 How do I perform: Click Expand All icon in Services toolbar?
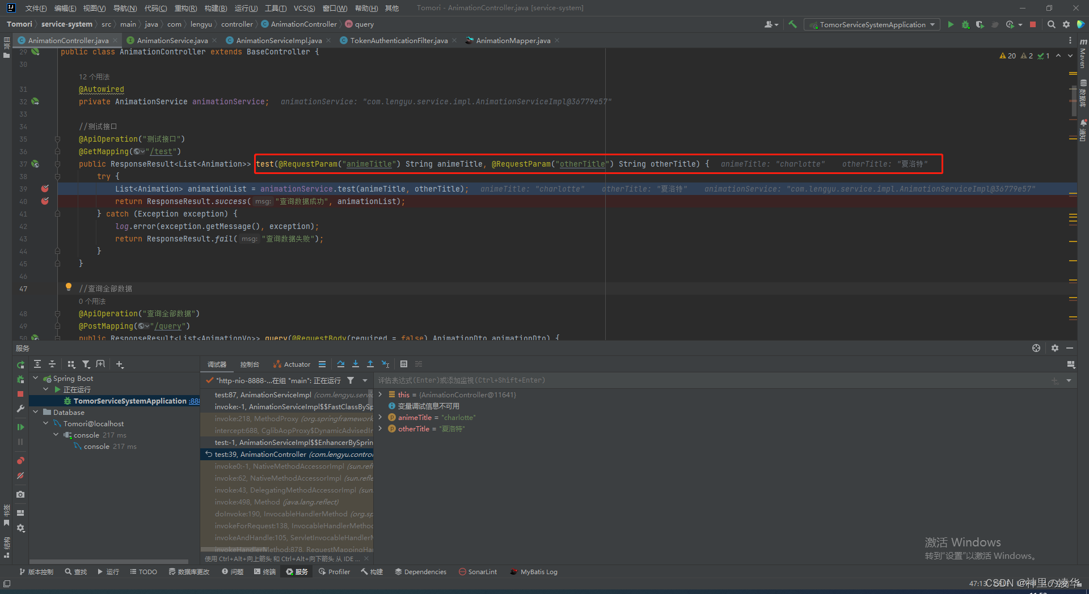pos(37,364)
